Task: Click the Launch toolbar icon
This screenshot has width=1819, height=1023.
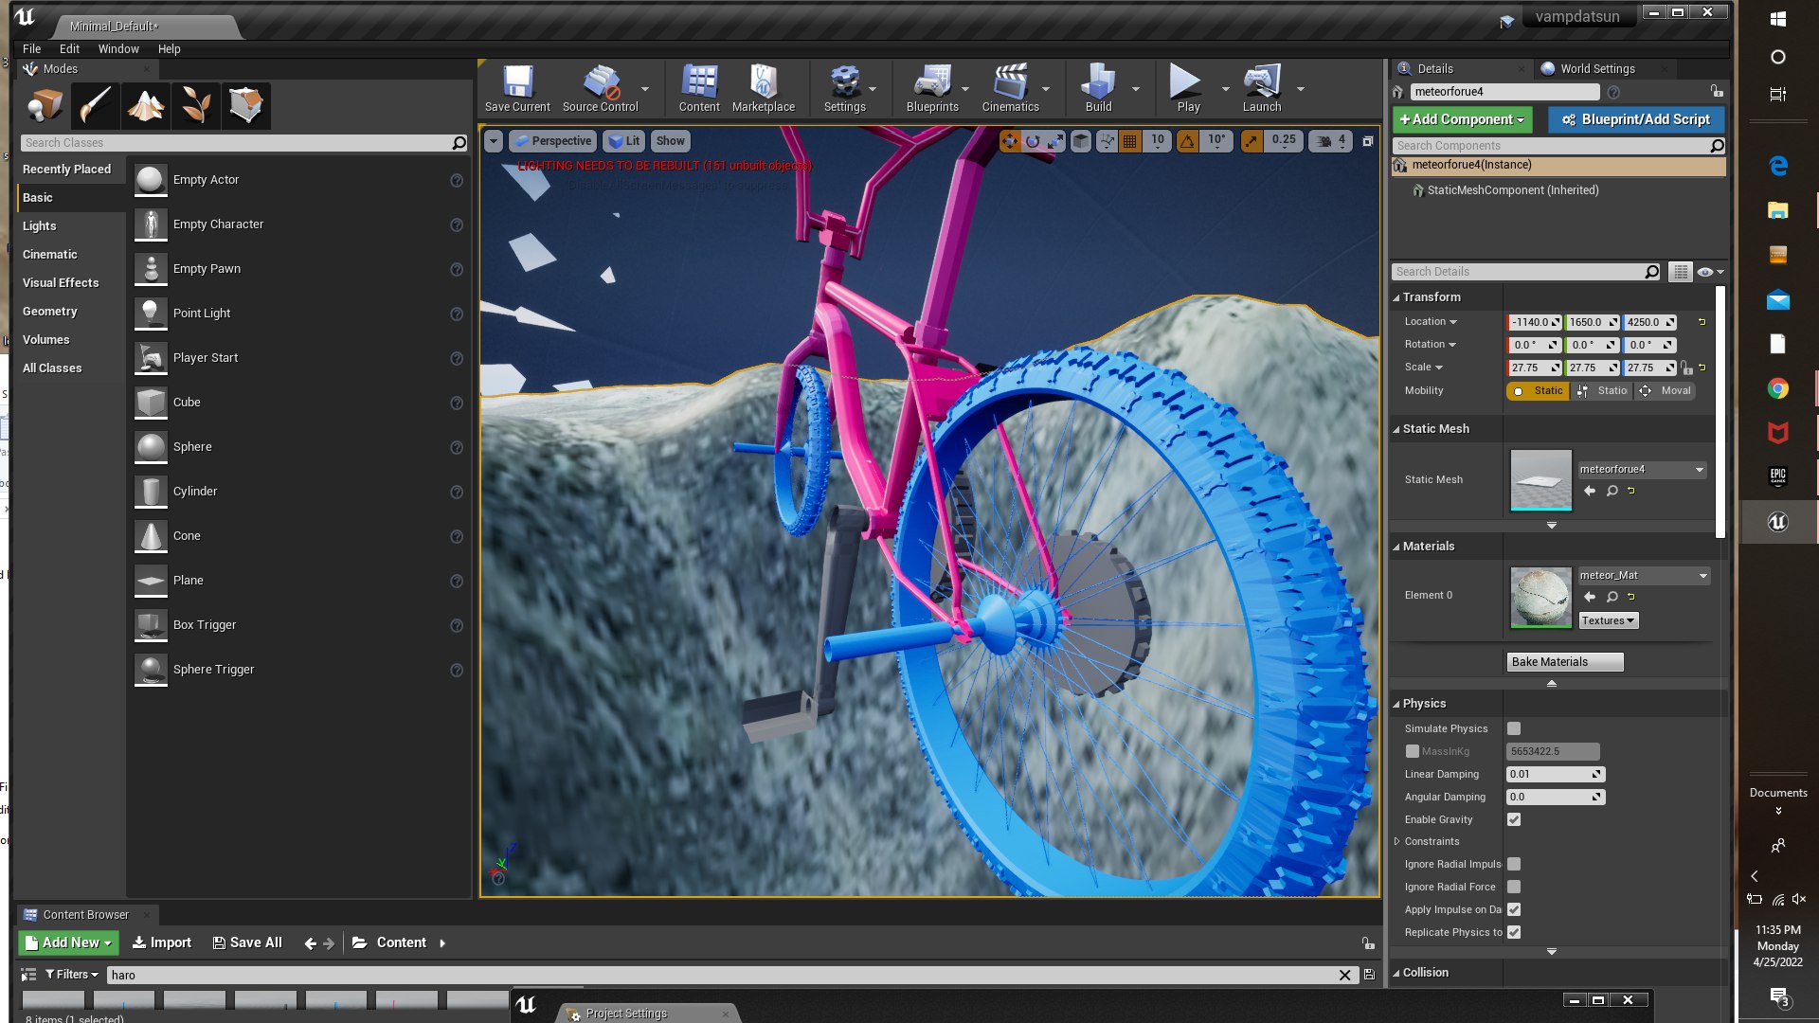Action: pyautogui.click(x=1262, y=89)
